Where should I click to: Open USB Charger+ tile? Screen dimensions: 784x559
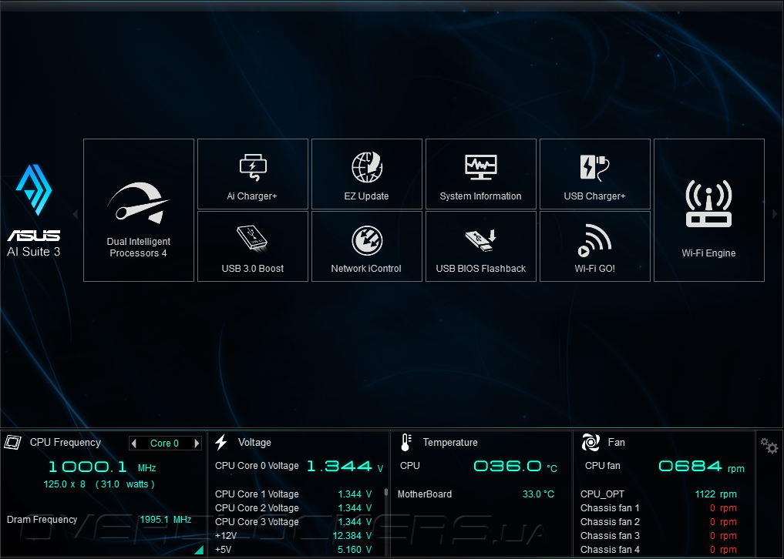pos(594,174)
